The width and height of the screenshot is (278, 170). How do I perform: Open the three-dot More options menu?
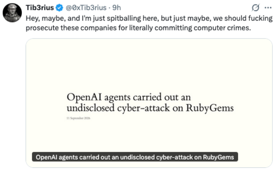268,8
